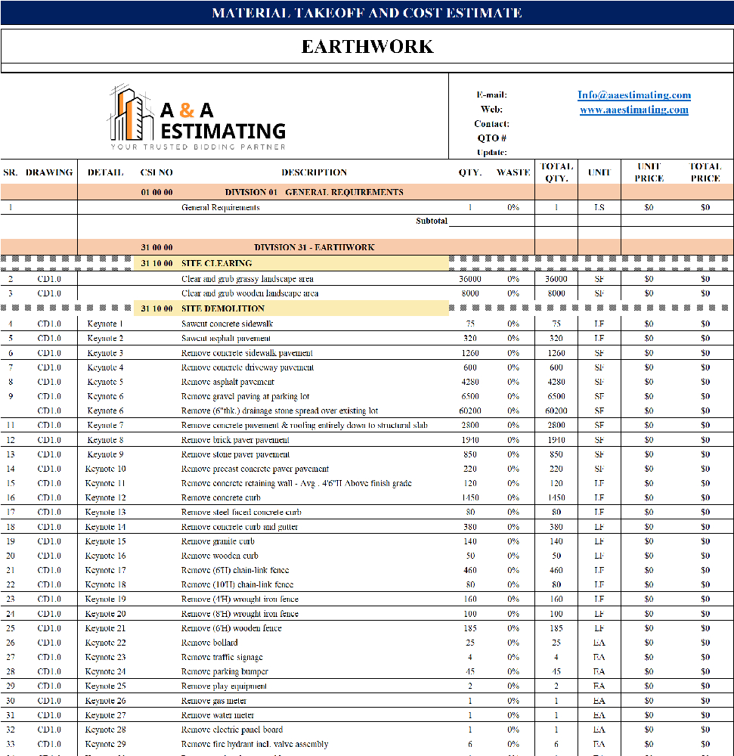Select the Remove granite curb description cell

tap(218, 541)
